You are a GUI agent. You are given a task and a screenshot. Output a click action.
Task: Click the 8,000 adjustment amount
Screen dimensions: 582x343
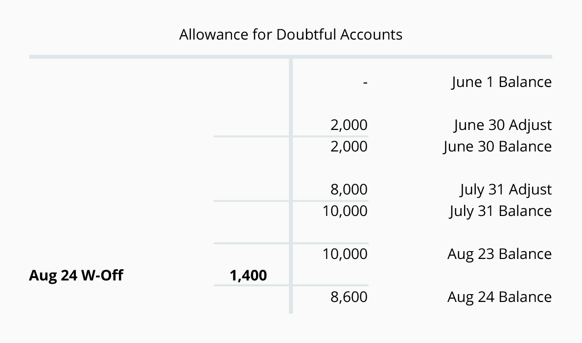pyautogui.click(x=349, y=190)
